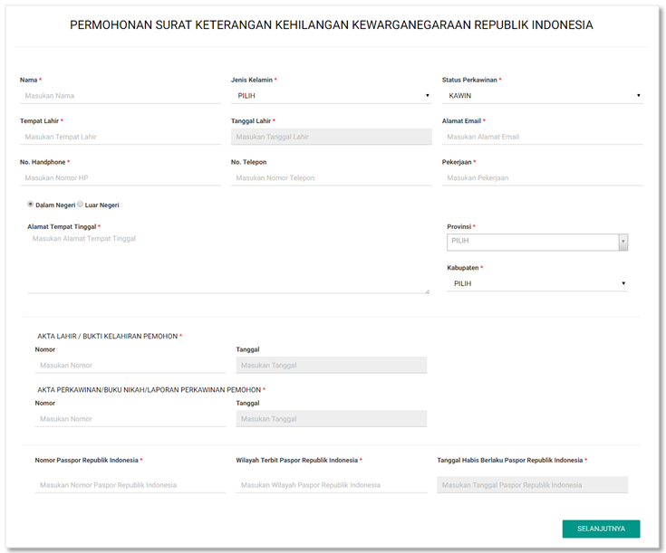Click the Pekerjaan input field
This screenshot has width=666, height=553.
tap(542, 178)
